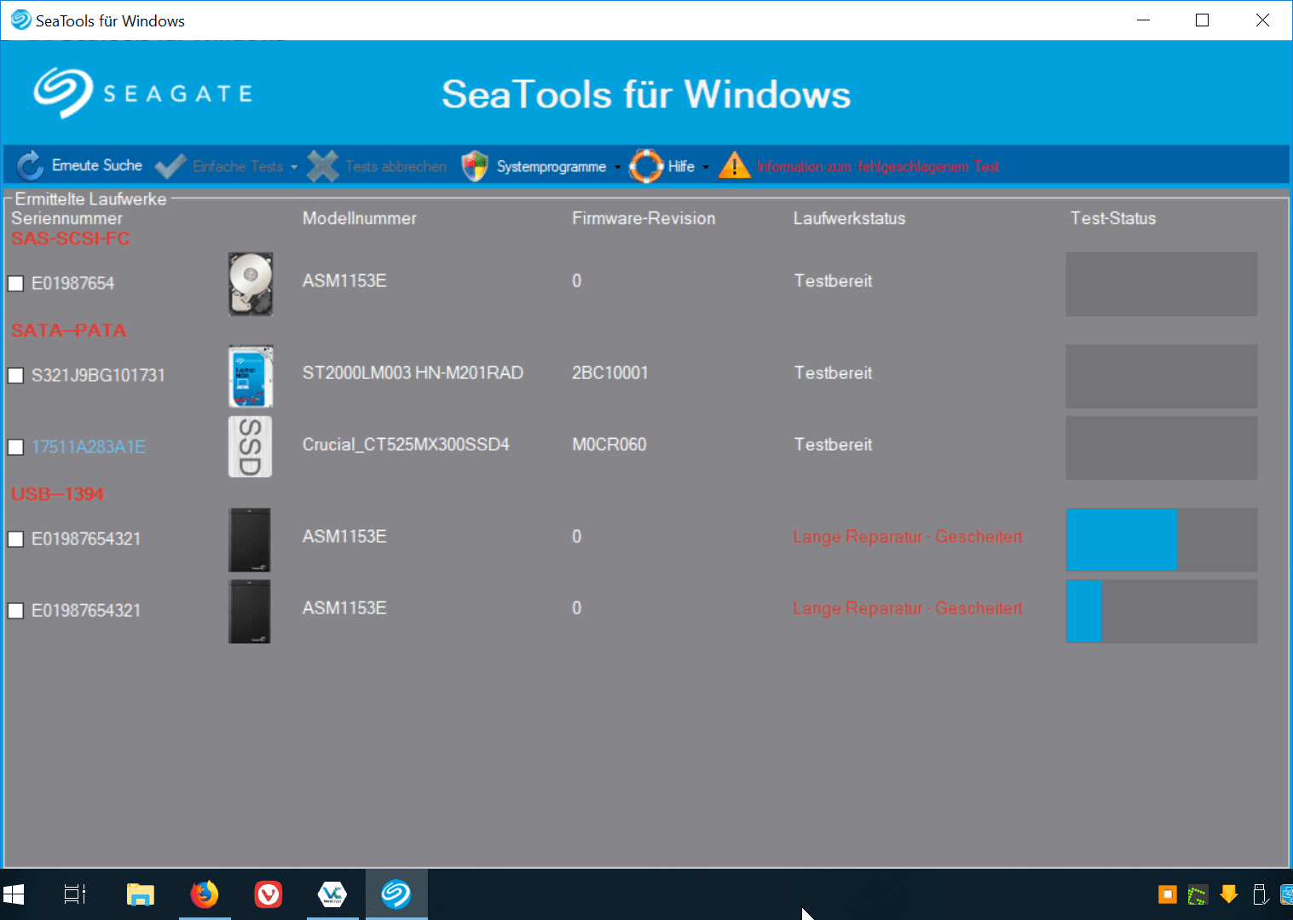1293x920 pixels.
Task: Click test status bar for ST2000LM003 drive
Action: (x=1162, y=376)
